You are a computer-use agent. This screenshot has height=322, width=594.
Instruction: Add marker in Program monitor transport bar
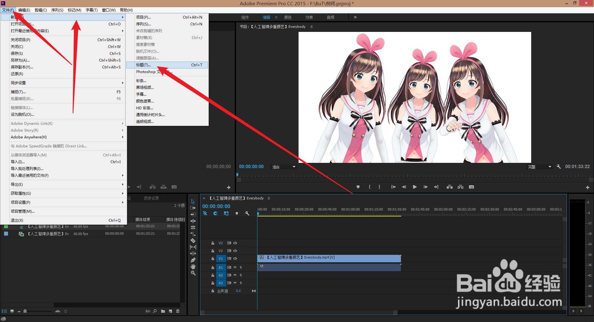[x=358, y=187]
